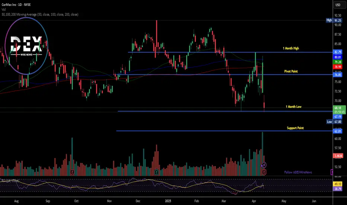Image resolution: width=347 pixels, height=205 pixels.
Task: Click the tall teal volume bar before October
Action: [x=72, y=157]
